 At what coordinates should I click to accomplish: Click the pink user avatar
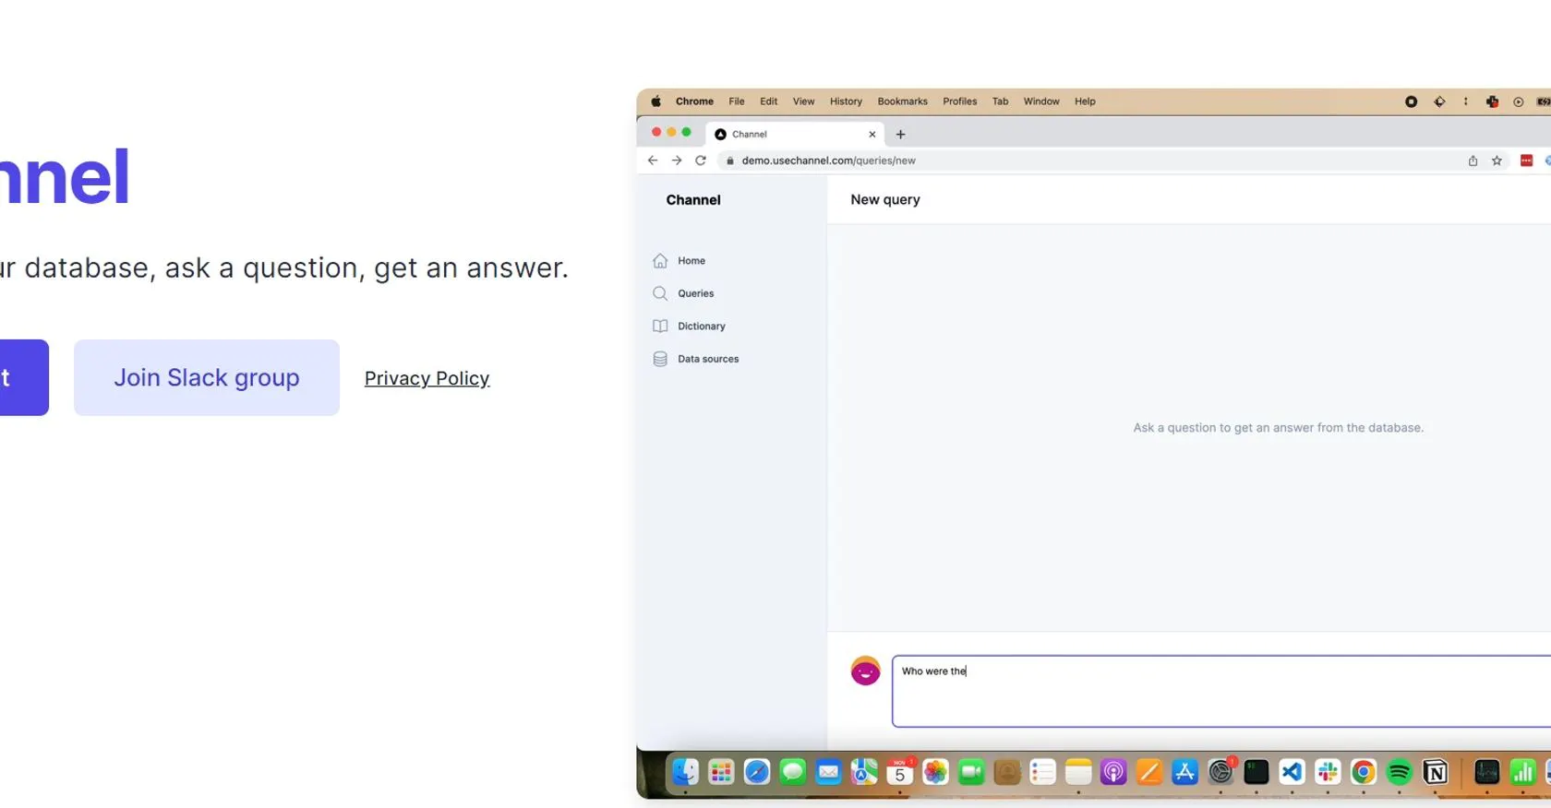pos(865,671)
